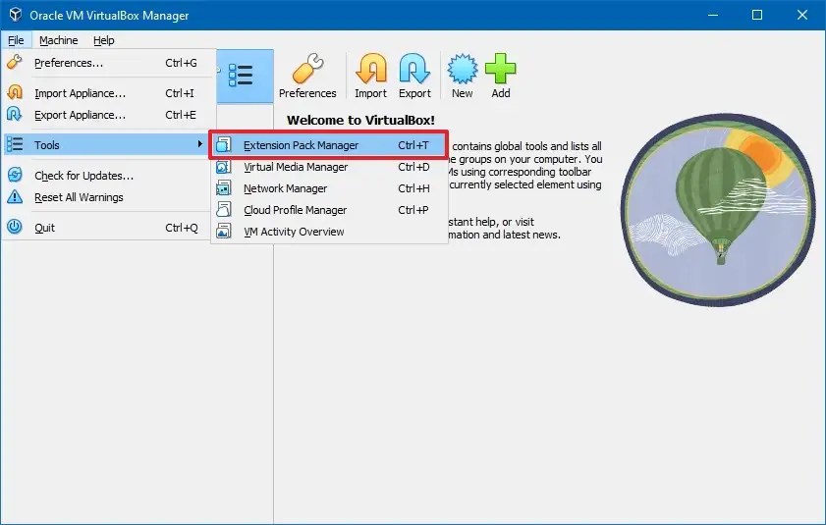Select Import Appliance... menu entry
The width and height of the screenshot is (826, 525).
tap(108, 93)
